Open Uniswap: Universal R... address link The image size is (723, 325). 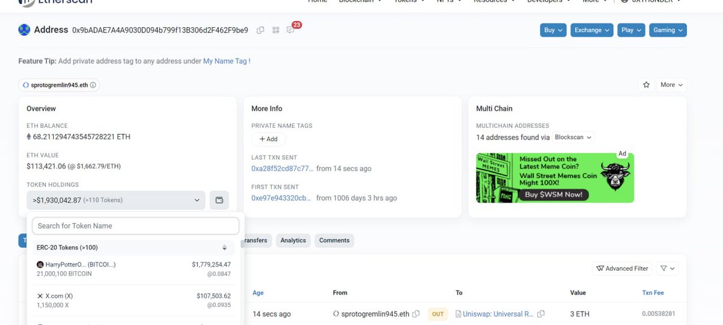point(498,314)
